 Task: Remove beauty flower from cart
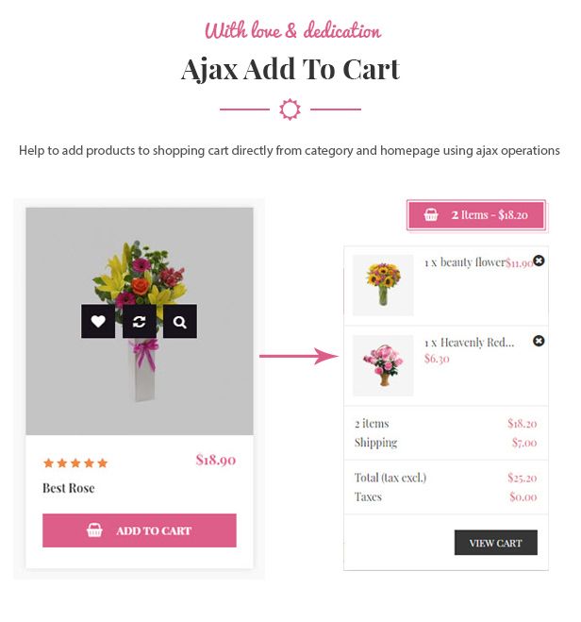click(x=539, y=261)
